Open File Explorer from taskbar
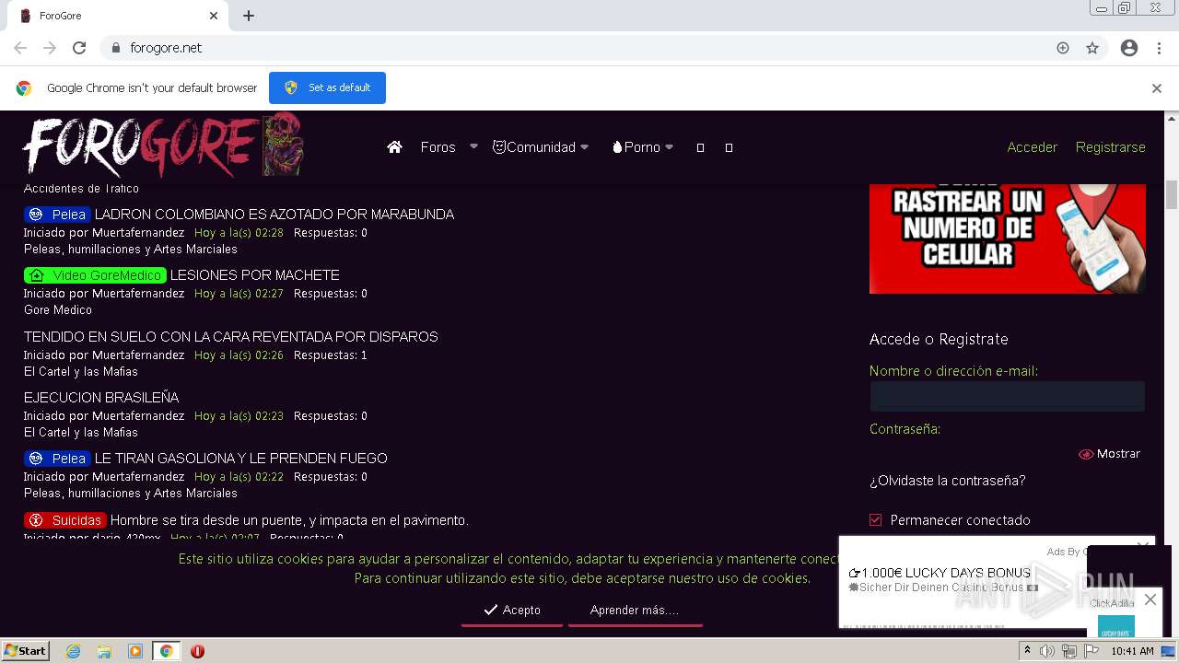 [104, 651]
